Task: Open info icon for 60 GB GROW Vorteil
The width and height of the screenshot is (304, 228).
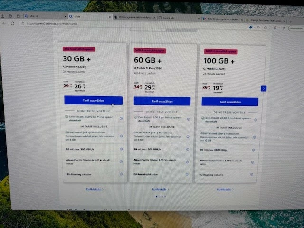Action: coord(188,136)
